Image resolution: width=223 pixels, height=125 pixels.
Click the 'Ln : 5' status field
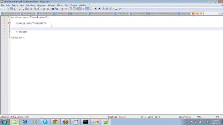coord(143,117)
